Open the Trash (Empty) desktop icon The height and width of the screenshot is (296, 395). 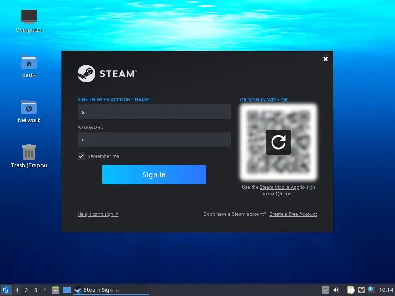point(29,156)
